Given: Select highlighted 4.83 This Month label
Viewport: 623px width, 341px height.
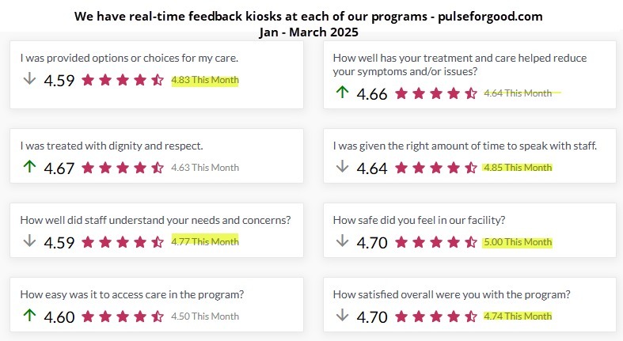Looking at the screenshot, I should tap(205, 80).
